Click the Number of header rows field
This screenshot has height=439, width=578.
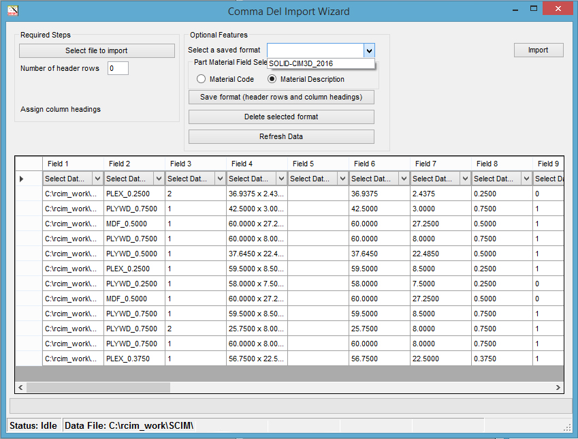(x=118, y=68)
